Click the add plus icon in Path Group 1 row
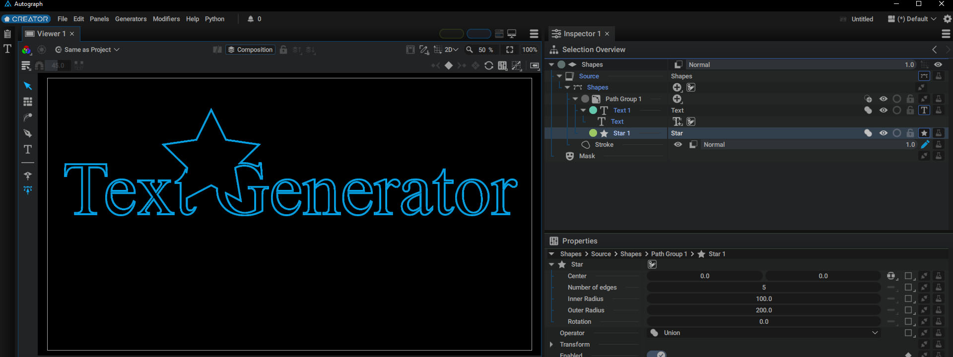Screen dimensions: 953x357 (677, 99)
